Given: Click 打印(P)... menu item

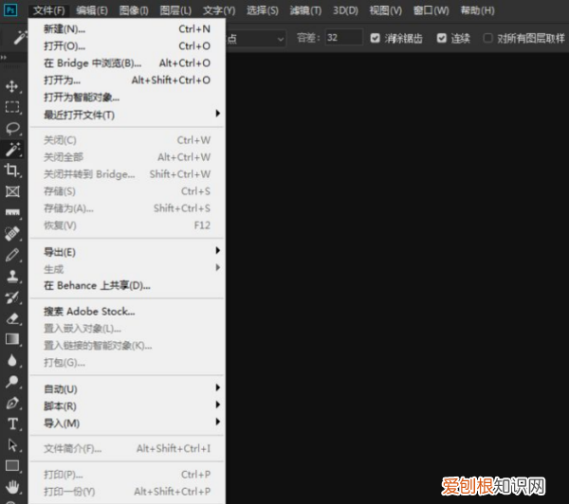Looking at the screenshot, I should pos(127,475).
